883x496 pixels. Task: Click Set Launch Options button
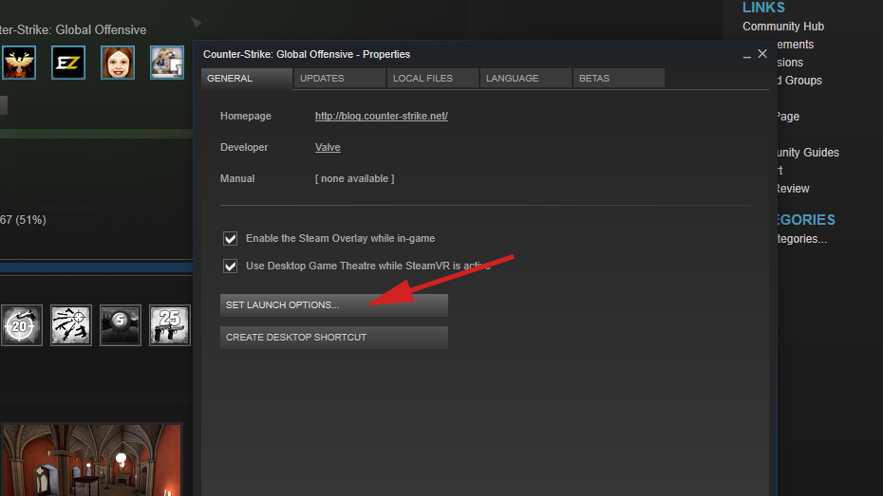click(334, 304)
